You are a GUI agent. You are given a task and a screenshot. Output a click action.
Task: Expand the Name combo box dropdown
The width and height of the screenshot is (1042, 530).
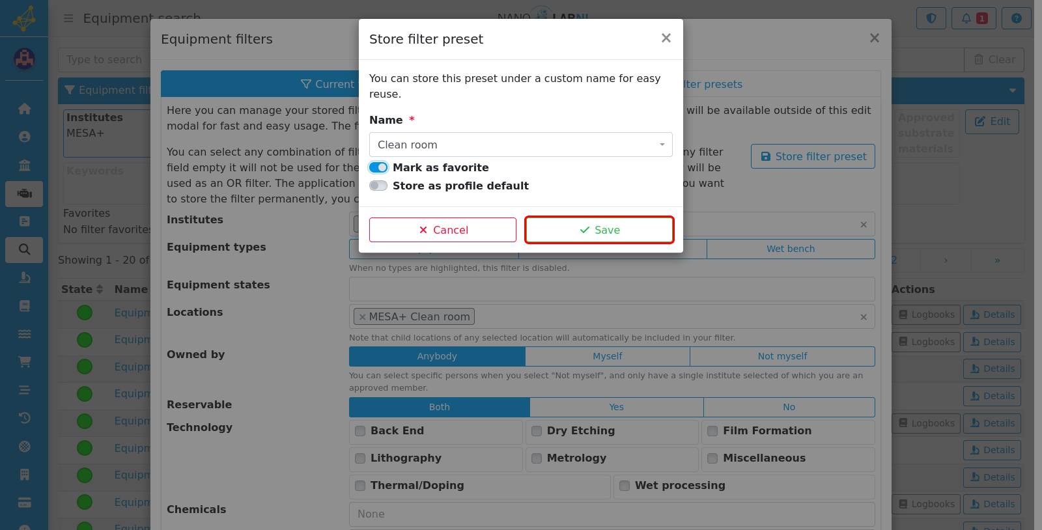(521, 145)
